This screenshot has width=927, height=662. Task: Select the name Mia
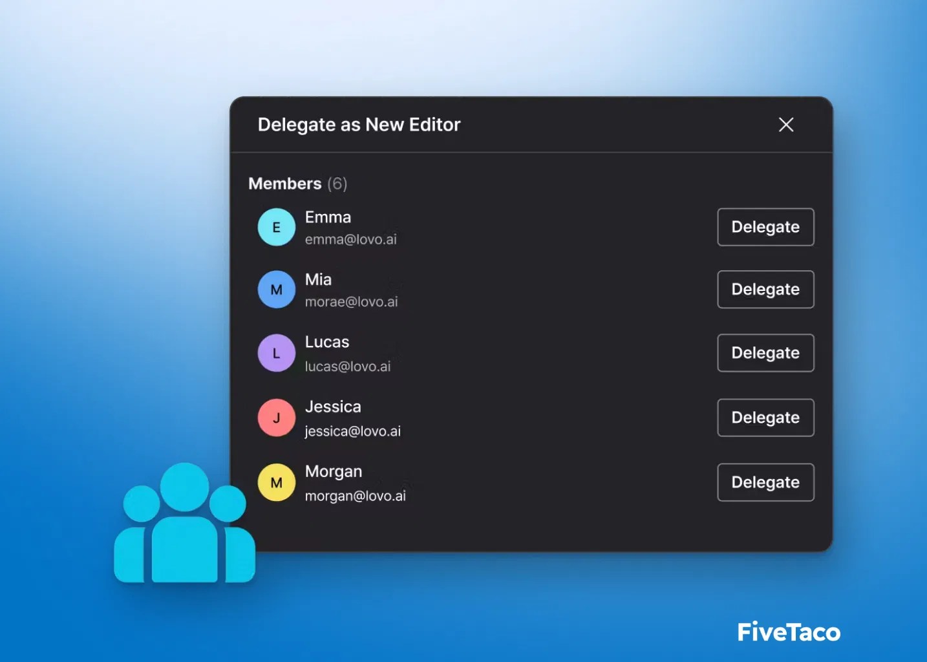point(318,279)
